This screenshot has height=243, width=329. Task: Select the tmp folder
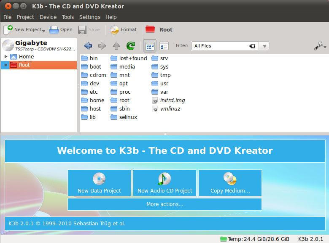(161, 75)
